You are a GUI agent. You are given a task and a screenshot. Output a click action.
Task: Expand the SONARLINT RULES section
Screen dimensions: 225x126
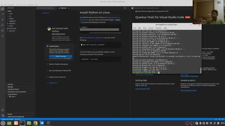click(13, 90)
